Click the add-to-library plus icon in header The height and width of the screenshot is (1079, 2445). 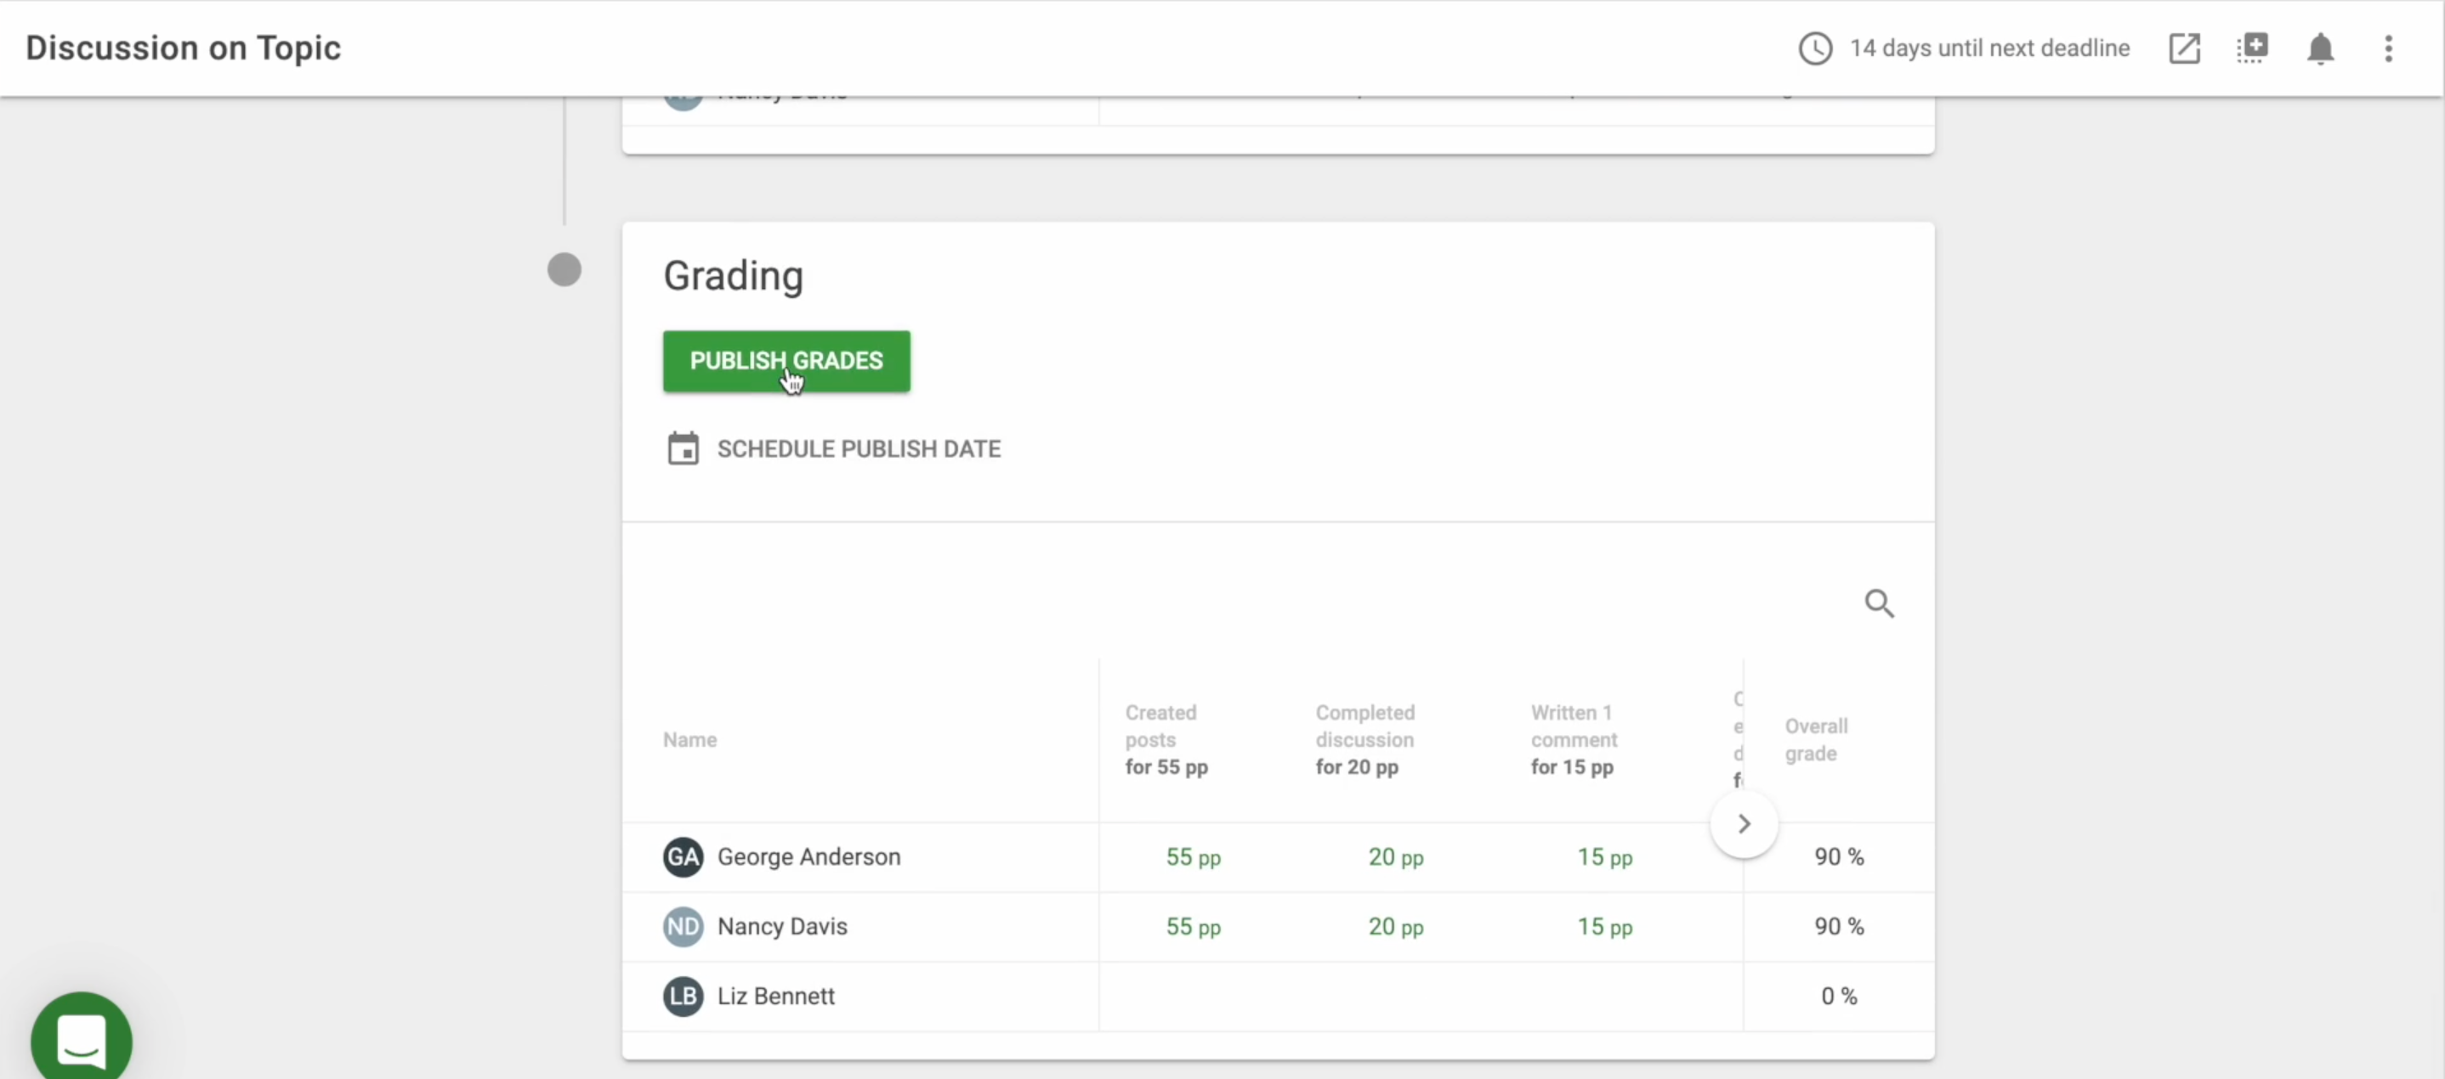(2251, 48)
